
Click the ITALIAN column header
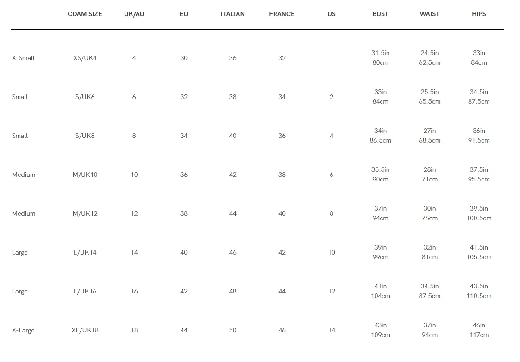tap(232, 14)
